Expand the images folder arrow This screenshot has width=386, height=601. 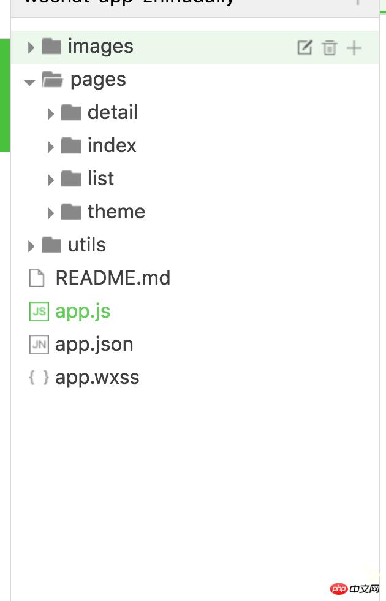tap(31, 47)
